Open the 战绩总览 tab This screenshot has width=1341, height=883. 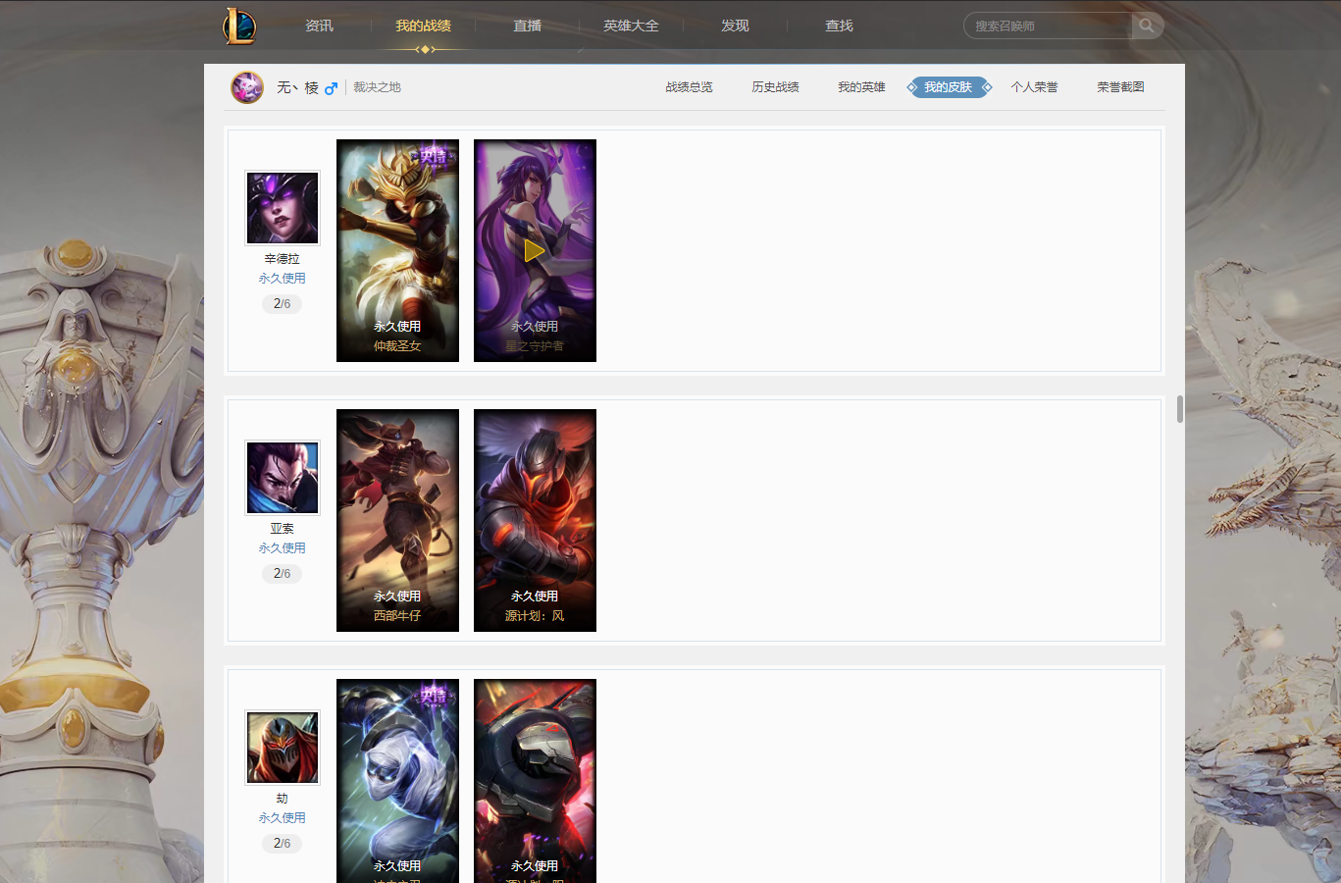[x=689, y=87]
